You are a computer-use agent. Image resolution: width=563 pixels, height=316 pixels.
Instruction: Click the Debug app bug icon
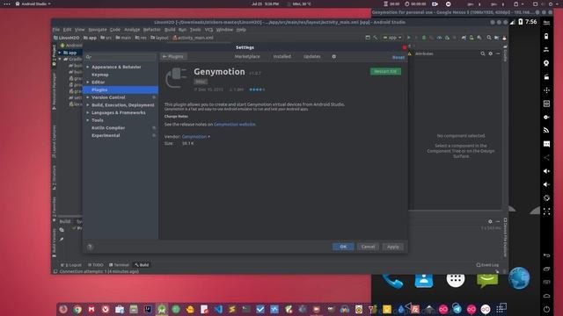[424, 37]
